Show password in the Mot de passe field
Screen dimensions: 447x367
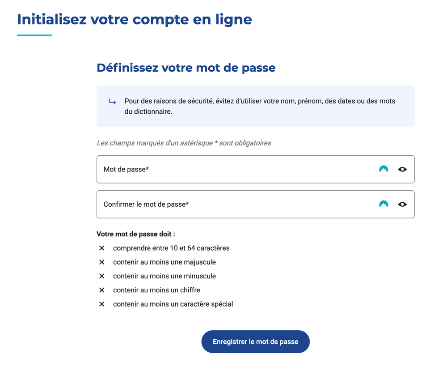[402, 169]
